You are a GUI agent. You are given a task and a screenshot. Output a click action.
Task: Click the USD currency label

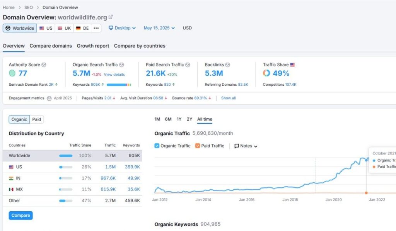pos(187,28)
